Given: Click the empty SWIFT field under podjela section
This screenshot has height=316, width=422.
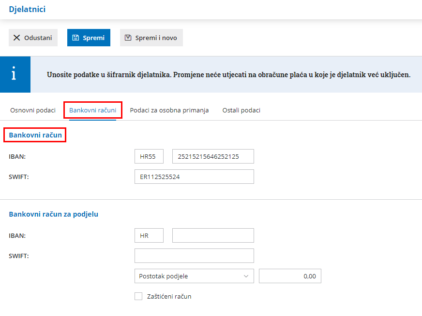Looking at the screenshot, I should [x=194, y=255].
